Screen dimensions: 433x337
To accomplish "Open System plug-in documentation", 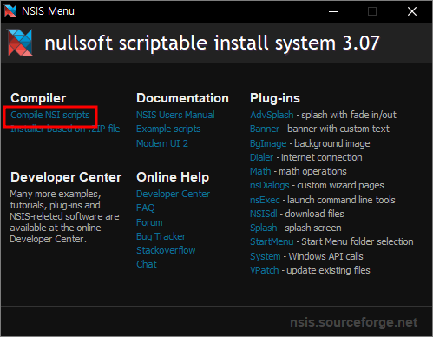I will click(266, 256).
